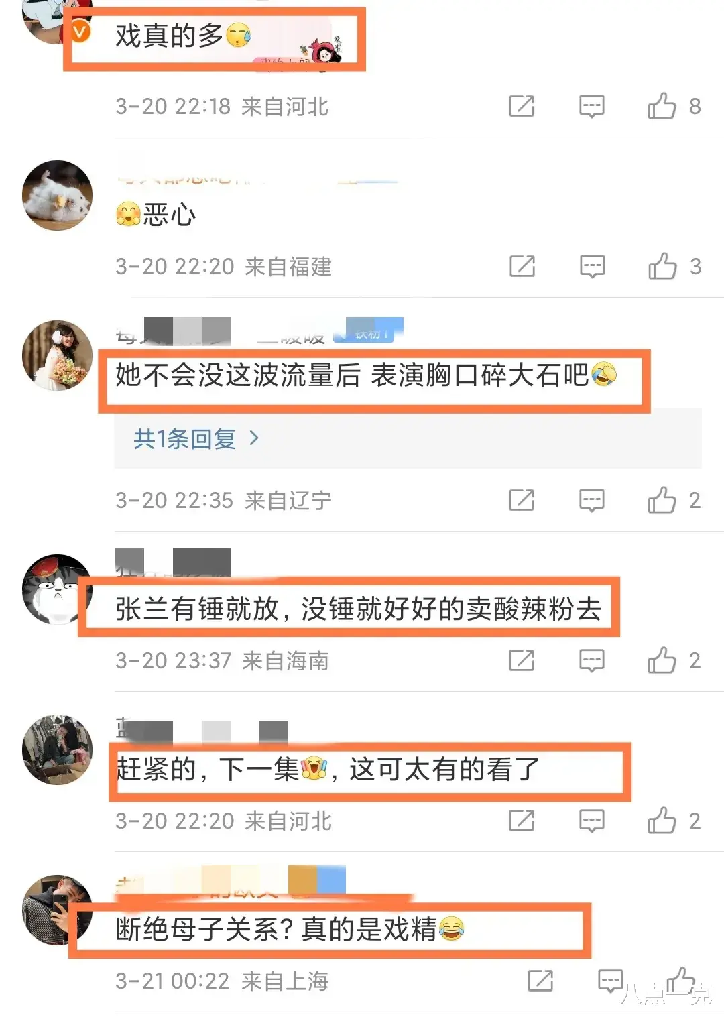Reply to the 恶心 comment
The width and height of the screenshot is (724, 1021).
[591, 267]
